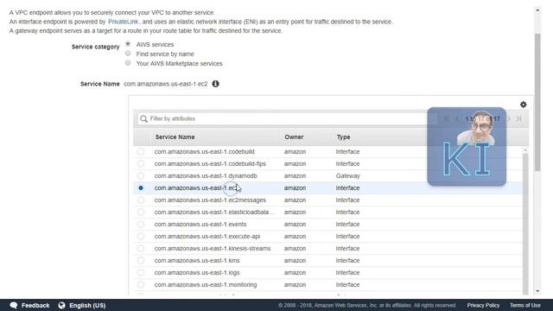
Task: Click the globe language icon
Action: coord(61,305)
